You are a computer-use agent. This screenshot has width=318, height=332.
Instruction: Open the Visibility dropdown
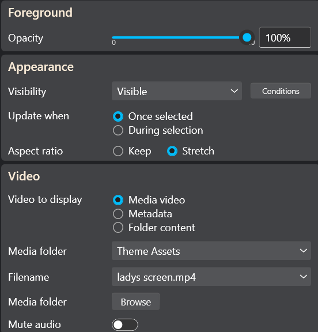click(x=177, y=91)
